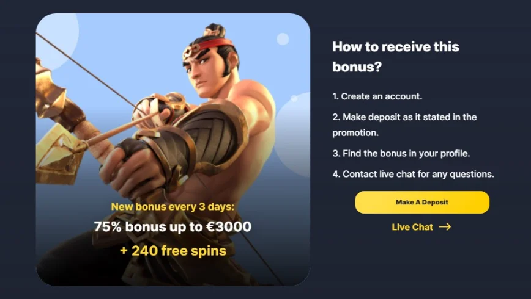Select step 1 'Create an account' text

click(377, 96)
